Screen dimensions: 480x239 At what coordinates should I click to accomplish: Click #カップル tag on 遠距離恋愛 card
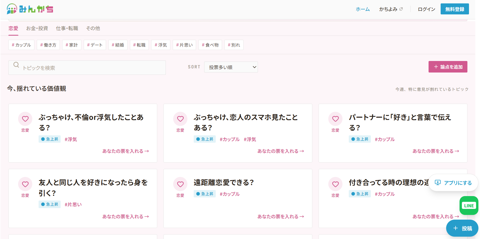[x=230, y=194]
